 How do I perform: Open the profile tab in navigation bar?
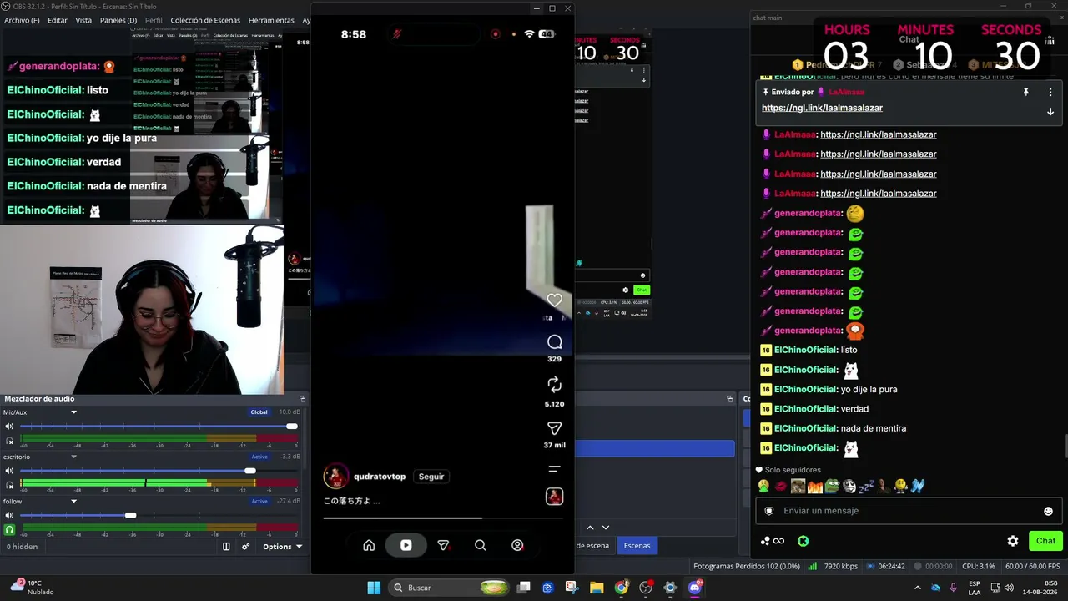click(x=517, y=545)
